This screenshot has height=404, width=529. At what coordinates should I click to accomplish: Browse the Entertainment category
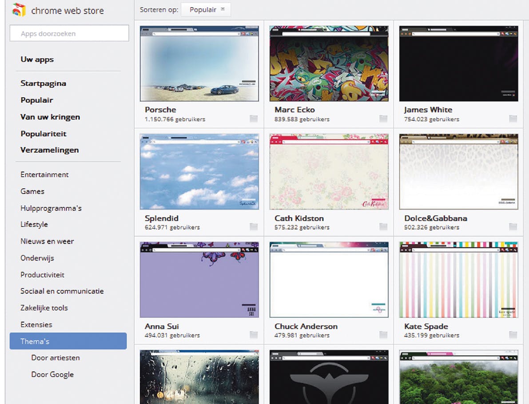[44, 174]
